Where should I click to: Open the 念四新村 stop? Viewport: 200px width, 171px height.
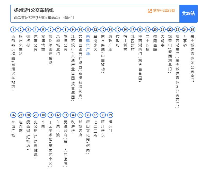click(133, 43)
